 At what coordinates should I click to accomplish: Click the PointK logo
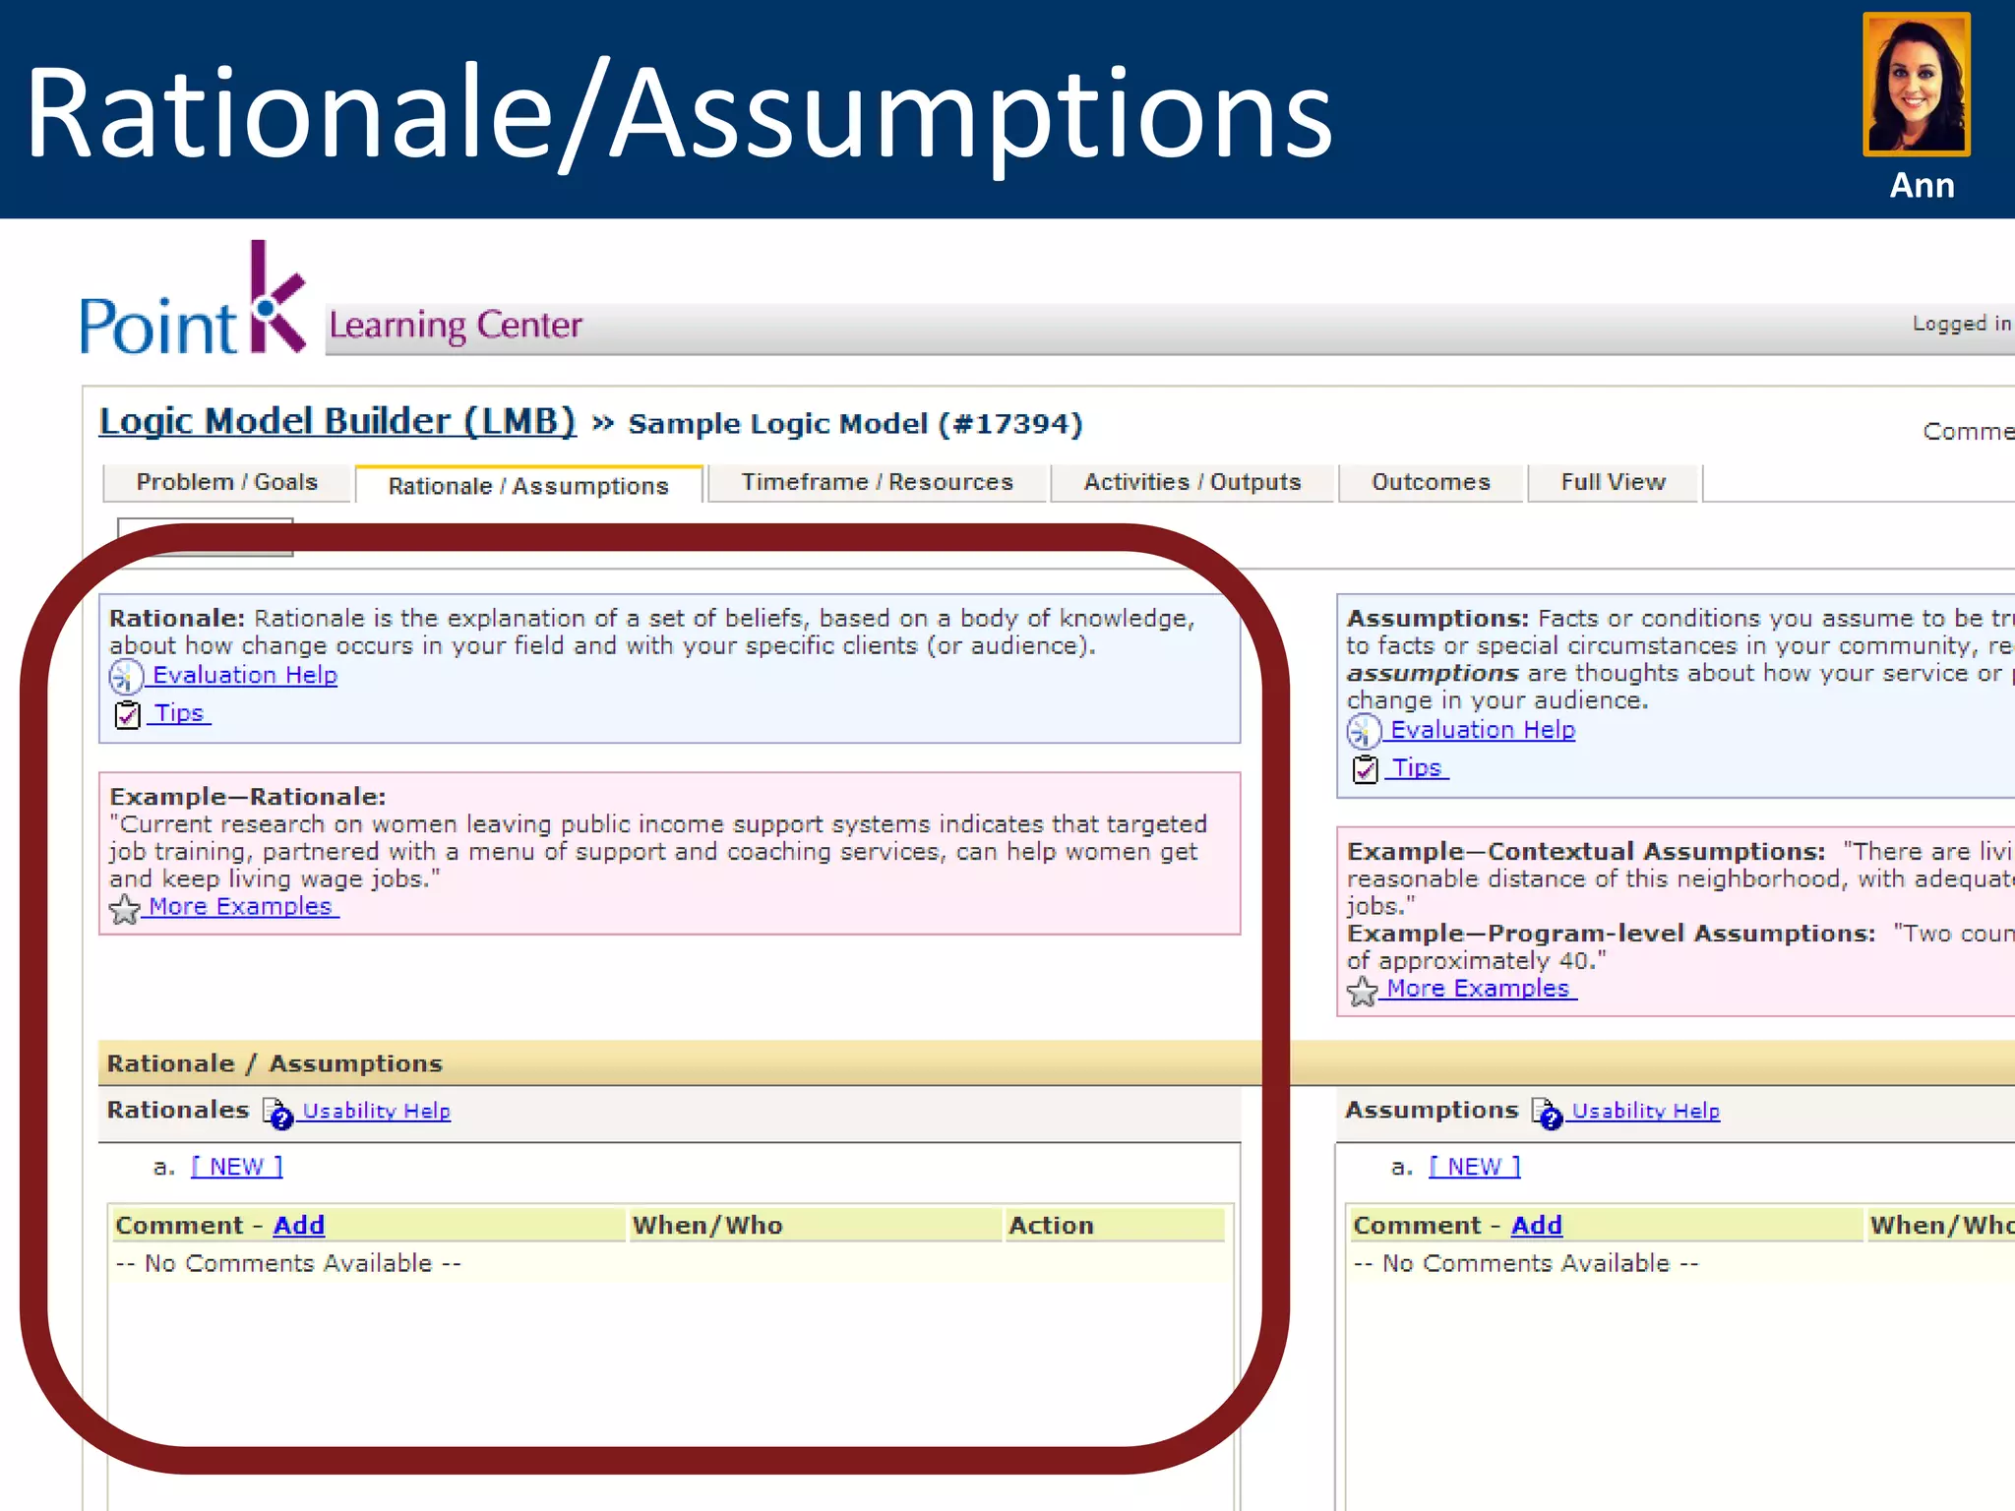pyautogui.click(x=194, y=299)
